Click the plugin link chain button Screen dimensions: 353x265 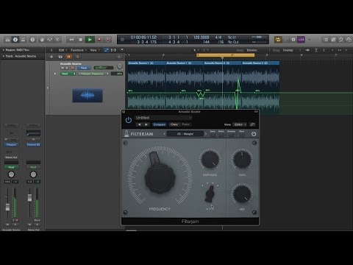click(252, 124)
